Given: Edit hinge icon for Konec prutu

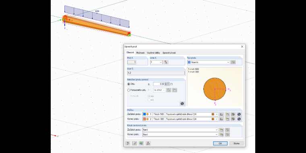Looking at the screenshot, I should tap(227, 135).
